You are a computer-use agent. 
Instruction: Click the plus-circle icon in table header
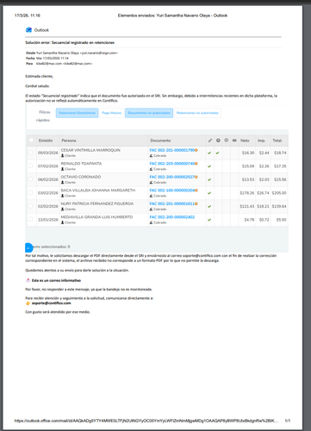tap(218, 141)
